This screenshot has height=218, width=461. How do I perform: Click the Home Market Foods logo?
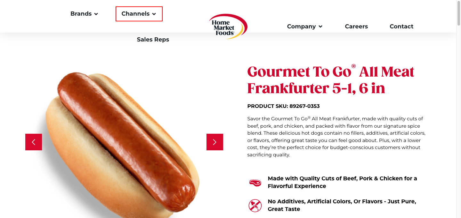point(228,26)
